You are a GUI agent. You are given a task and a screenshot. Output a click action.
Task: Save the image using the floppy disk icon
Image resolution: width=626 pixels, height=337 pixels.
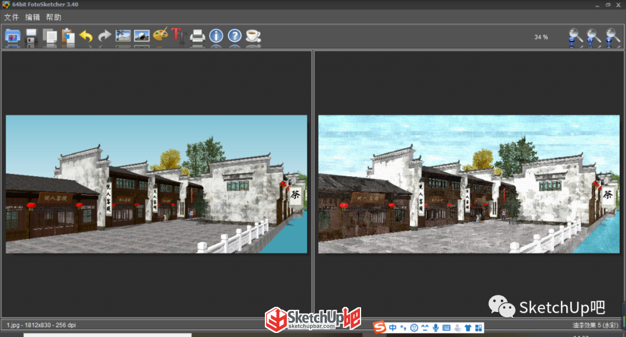tap(31, 37)
